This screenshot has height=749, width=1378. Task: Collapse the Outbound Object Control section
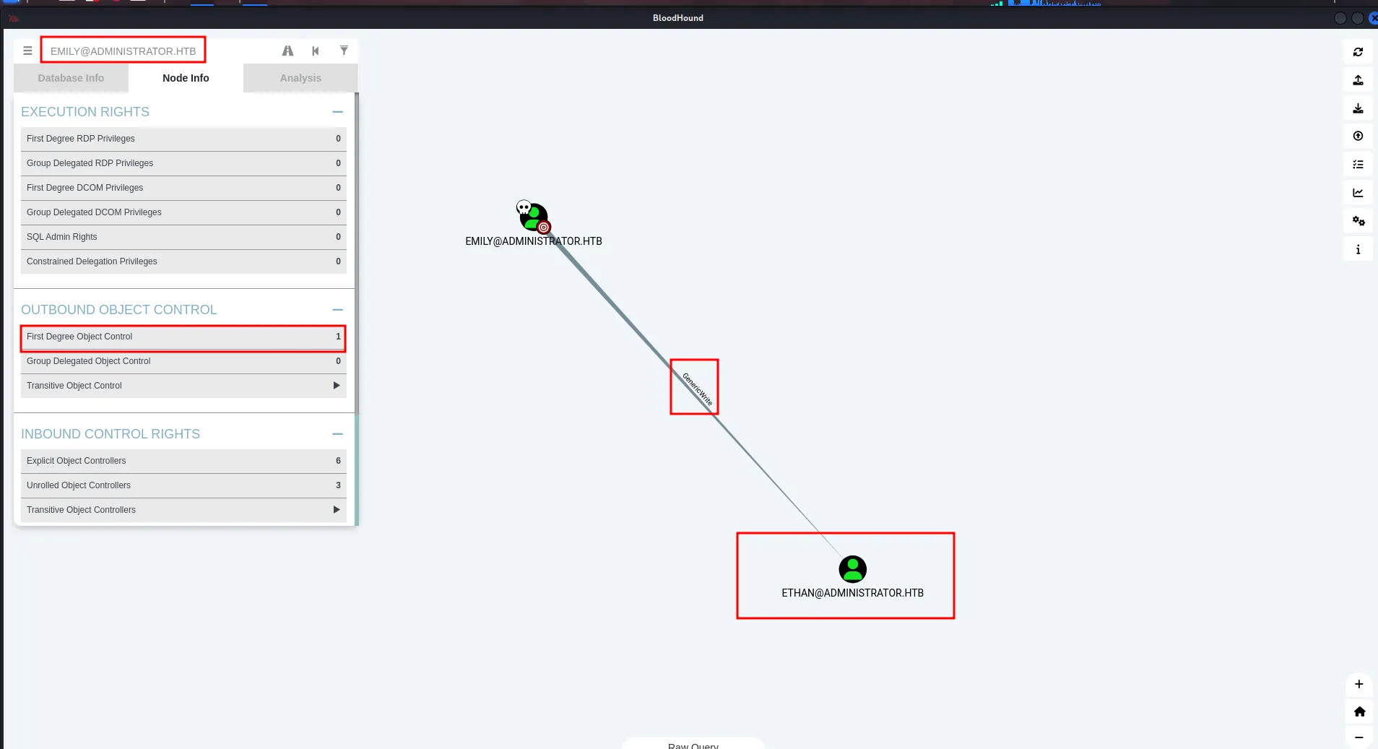pyautogui.click(x=337, y=310)
